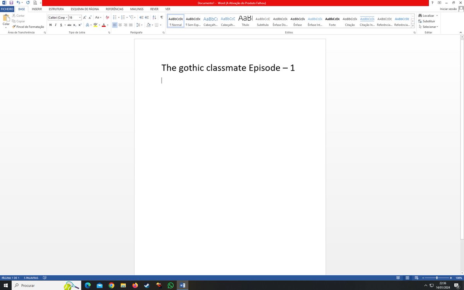Apply the Sem Espaçamento style
The height and width of the screenshot is (290, 464).
click(x=193, y=21)
